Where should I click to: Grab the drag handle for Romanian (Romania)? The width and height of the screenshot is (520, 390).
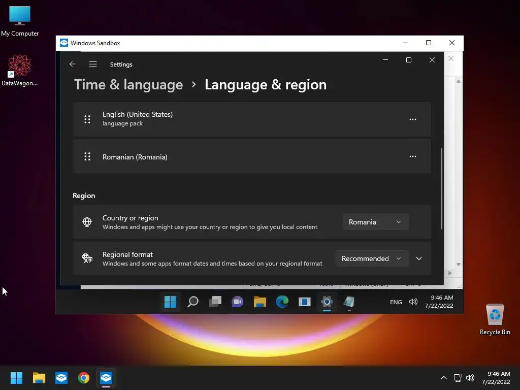point(87,156)
